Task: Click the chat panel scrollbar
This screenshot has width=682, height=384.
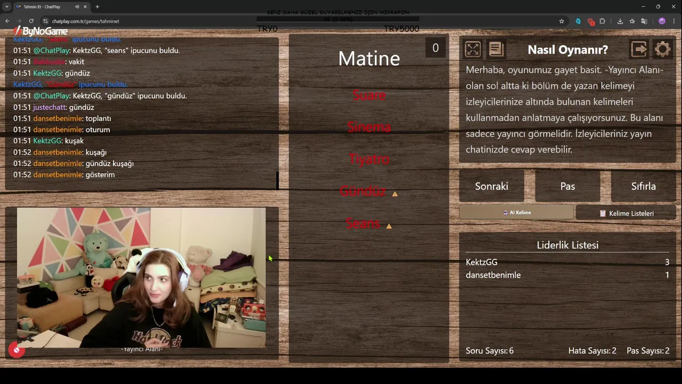Action: [277, 180]
